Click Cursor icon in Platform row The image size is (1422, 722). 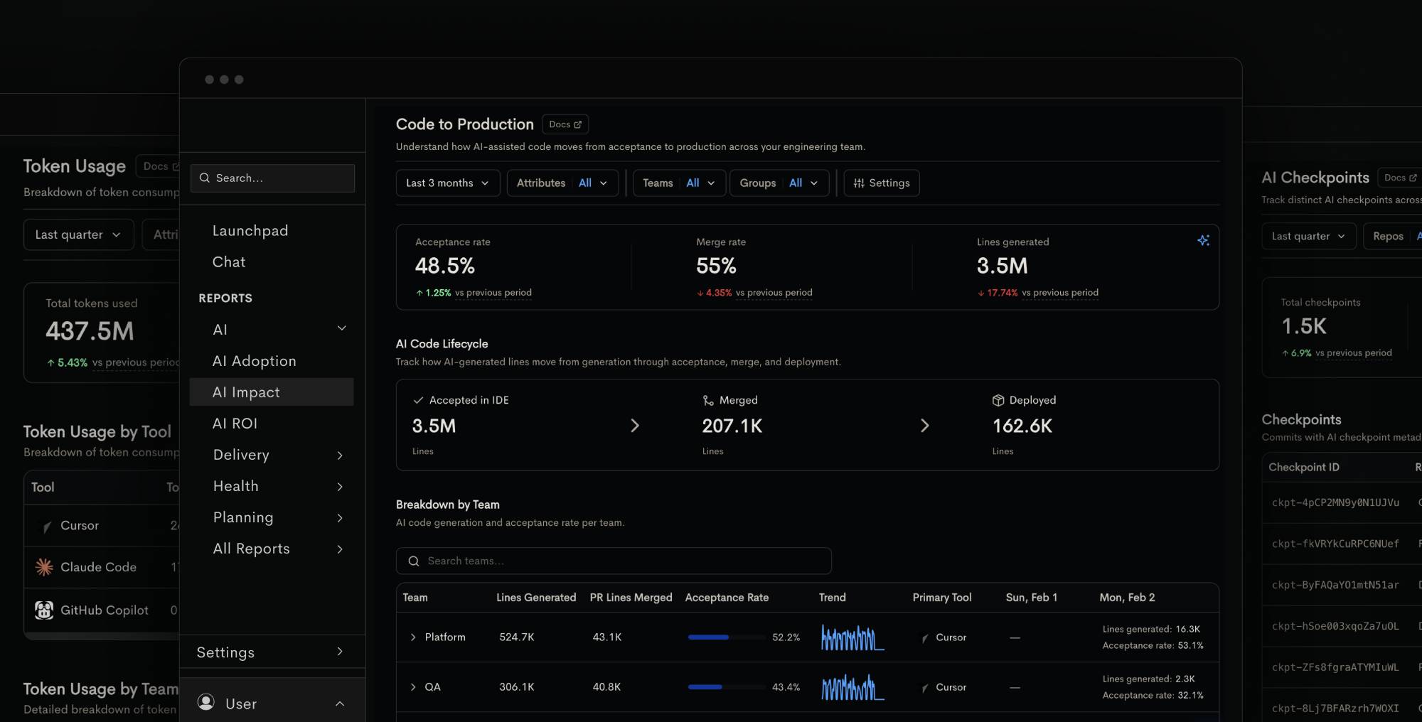925,638
